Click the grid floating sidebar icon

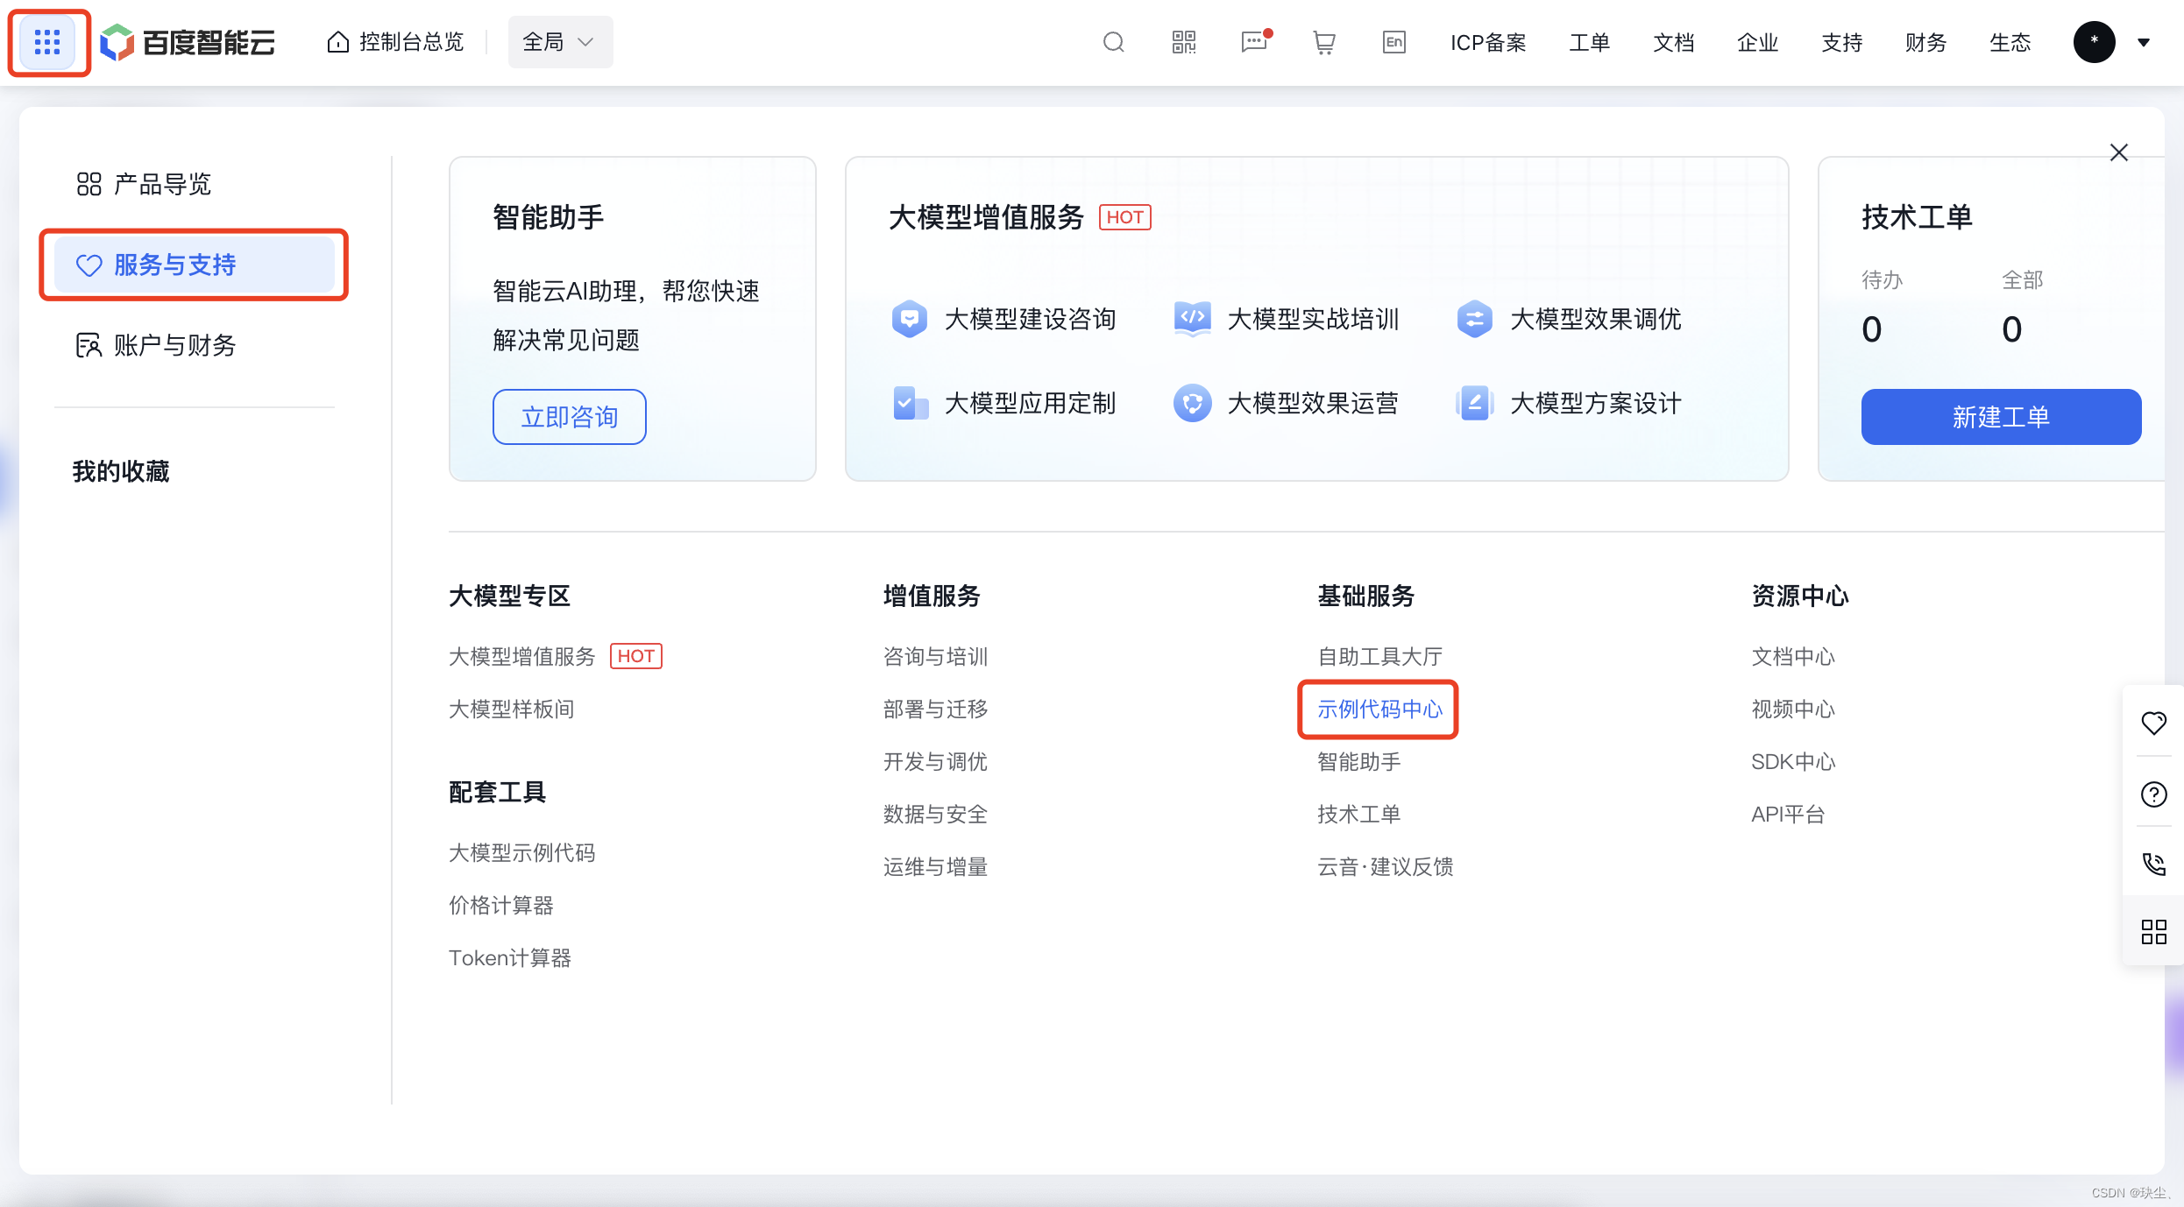coord(2153,931)
